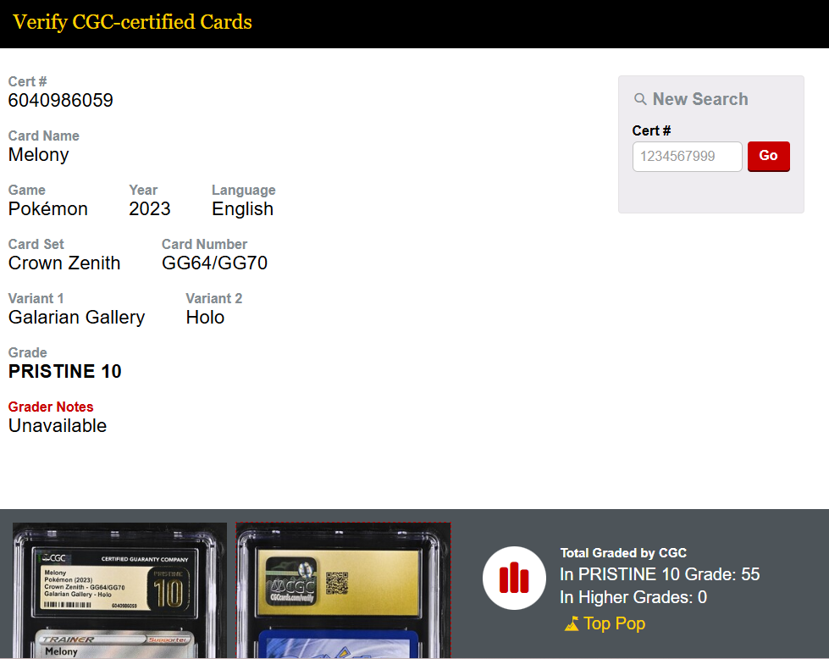Click the red bar chart population icon

514,578
